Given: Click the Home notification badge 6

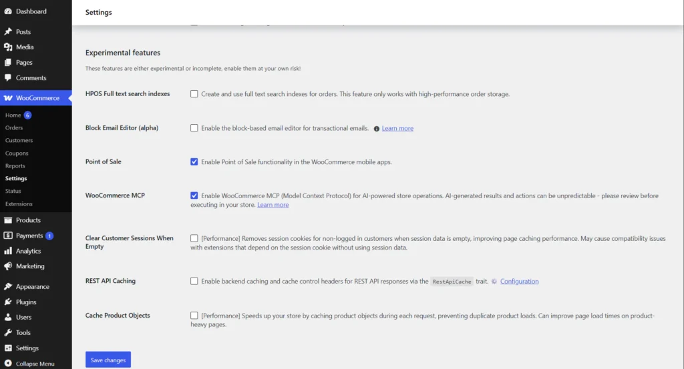Looking at the screenshot, I should (x=27, y=115).
